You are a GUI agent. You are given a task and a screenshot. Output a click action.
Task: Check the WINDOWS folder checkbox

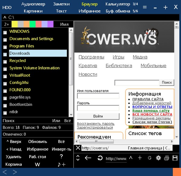5,32
